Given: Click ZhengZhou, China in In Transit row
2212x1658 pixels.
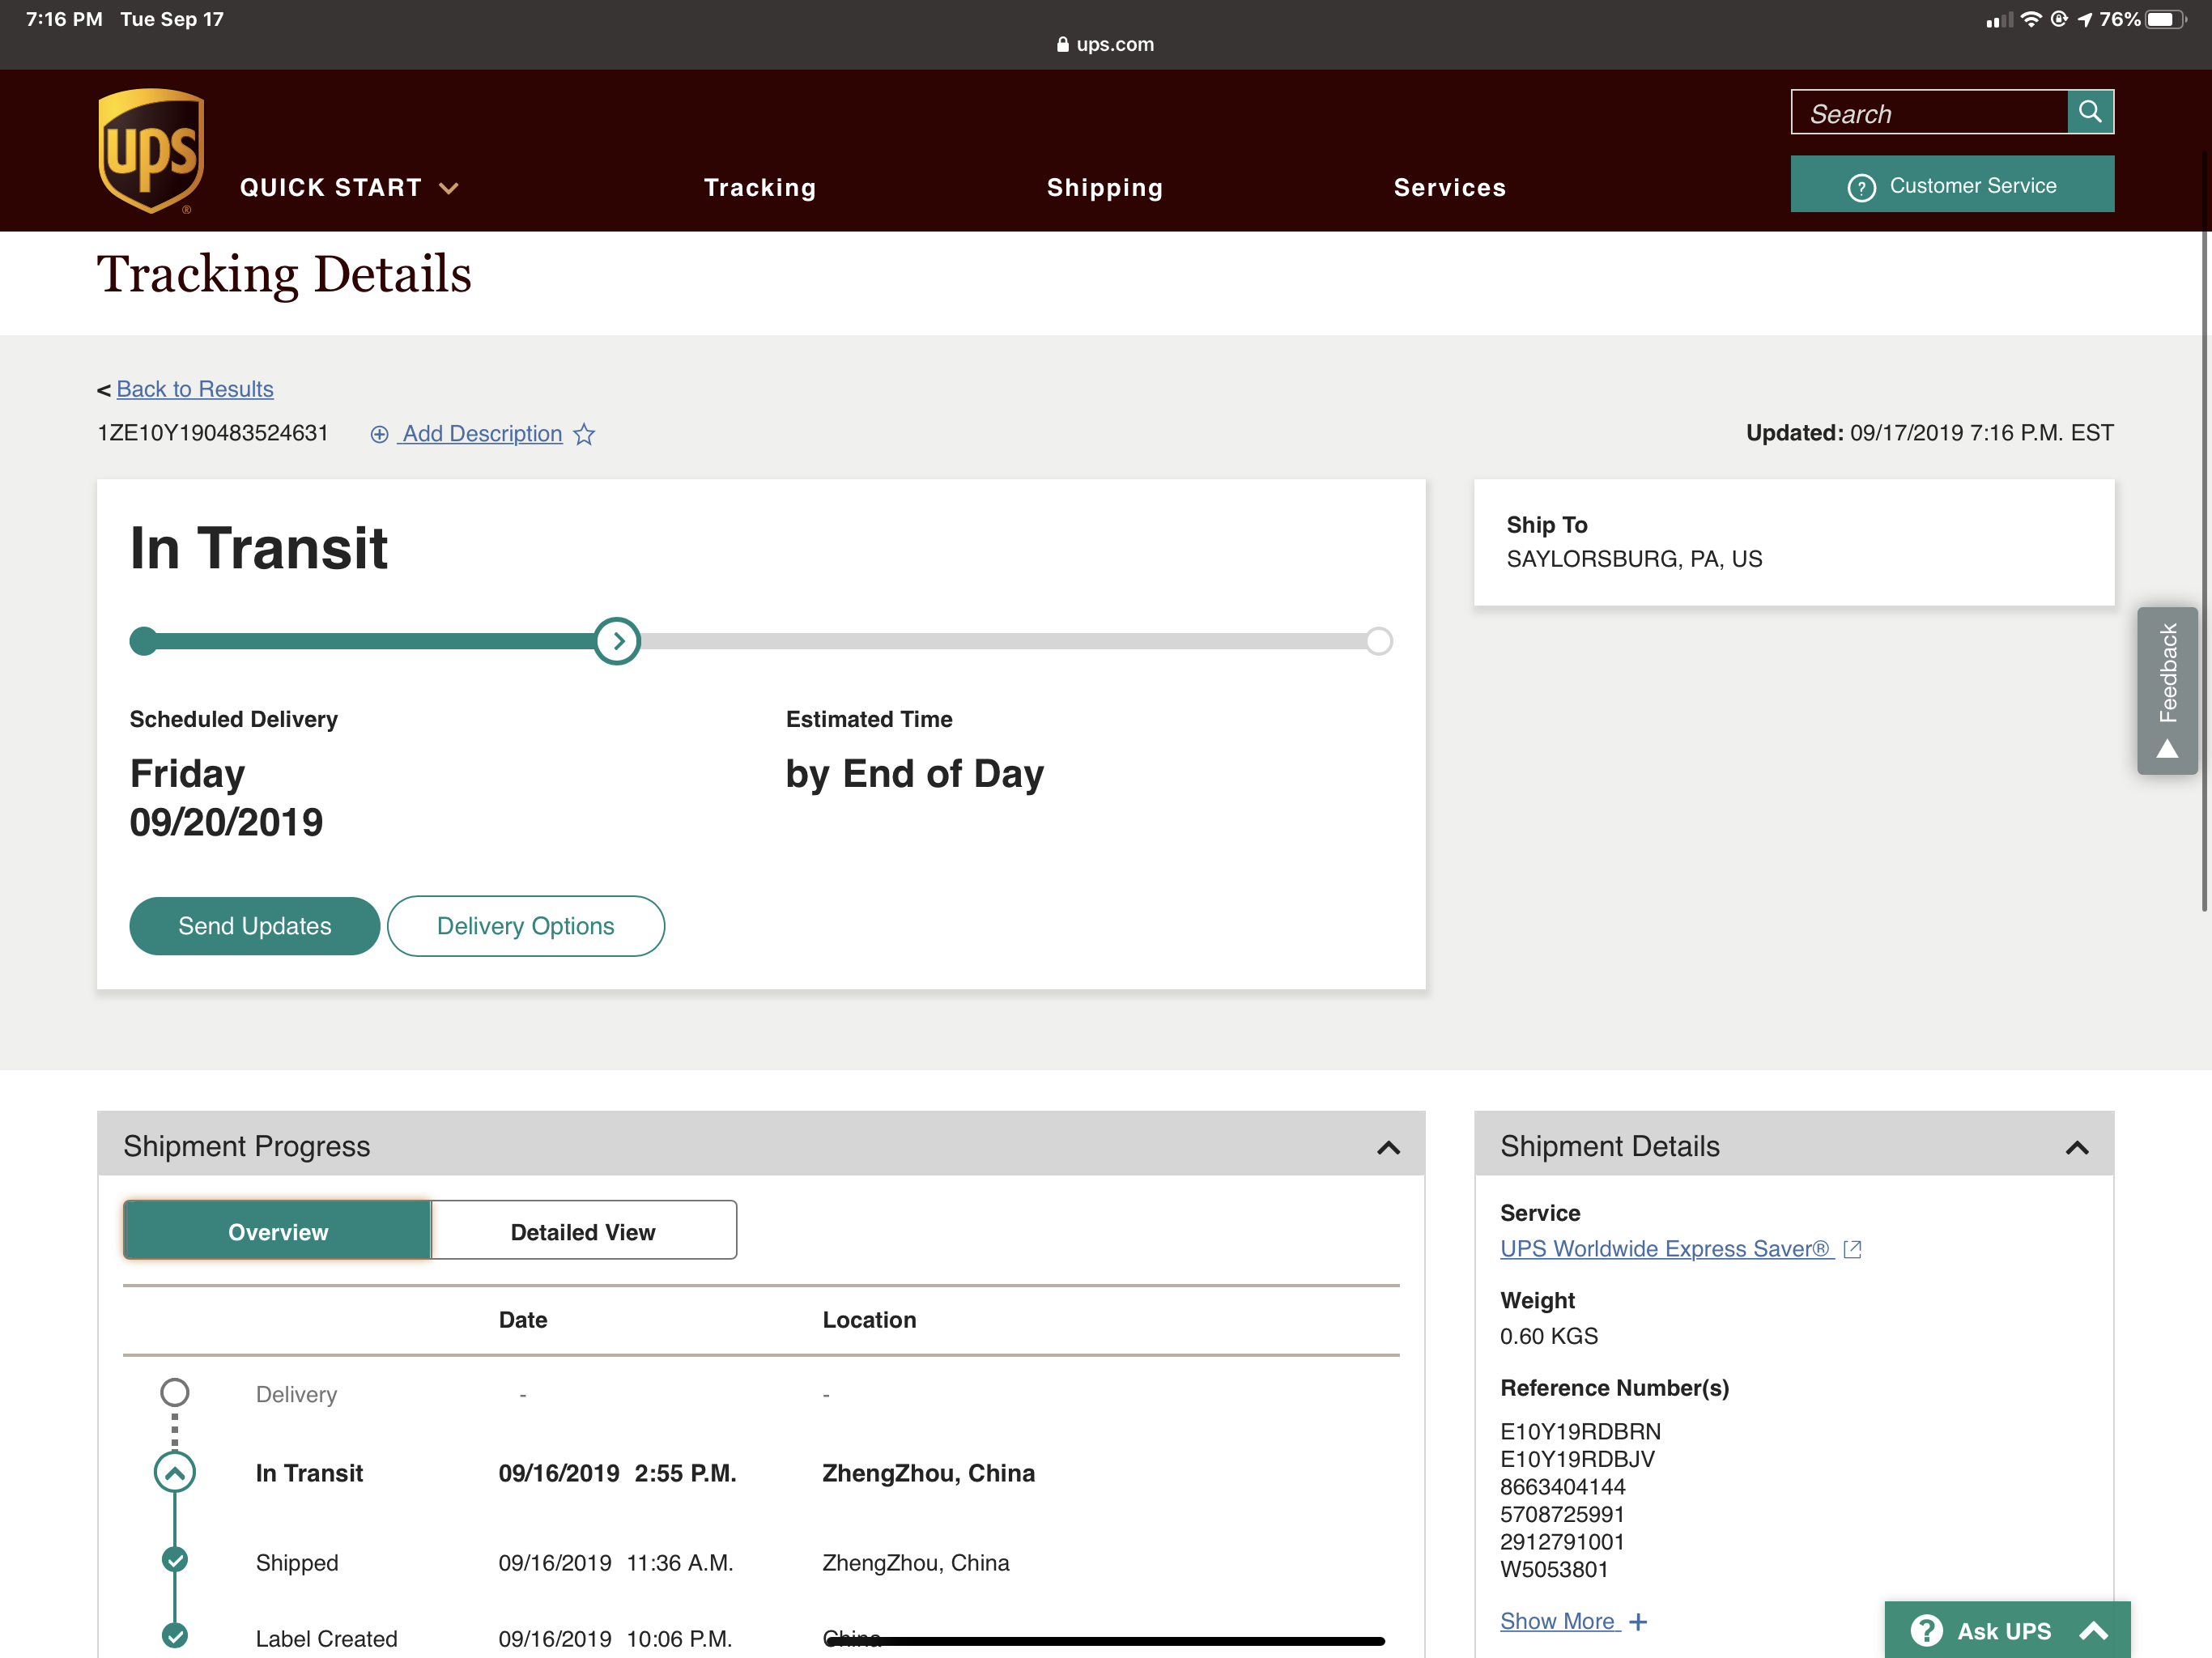Looking at the screenshot, I should [928, 1473].
